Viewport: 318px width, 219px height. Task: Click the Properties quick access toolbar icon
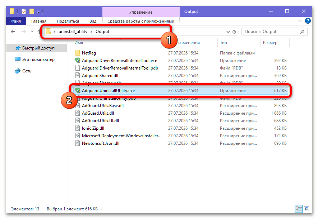24,11
